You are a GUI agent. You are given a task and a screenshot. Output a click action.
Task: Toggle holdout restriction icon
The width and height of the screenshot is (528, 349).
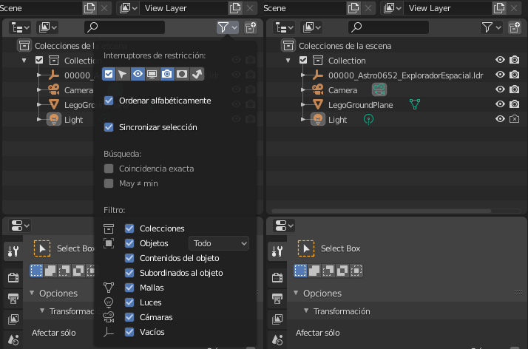point(182,74)
